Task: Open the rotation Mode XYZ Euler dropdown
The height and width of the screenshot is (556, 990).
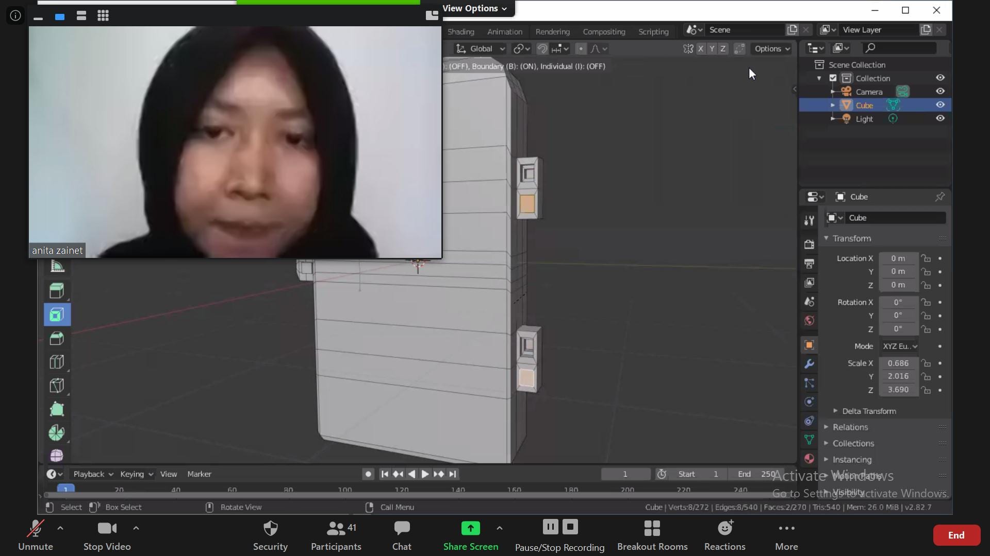Action: (x=899, y=346)
